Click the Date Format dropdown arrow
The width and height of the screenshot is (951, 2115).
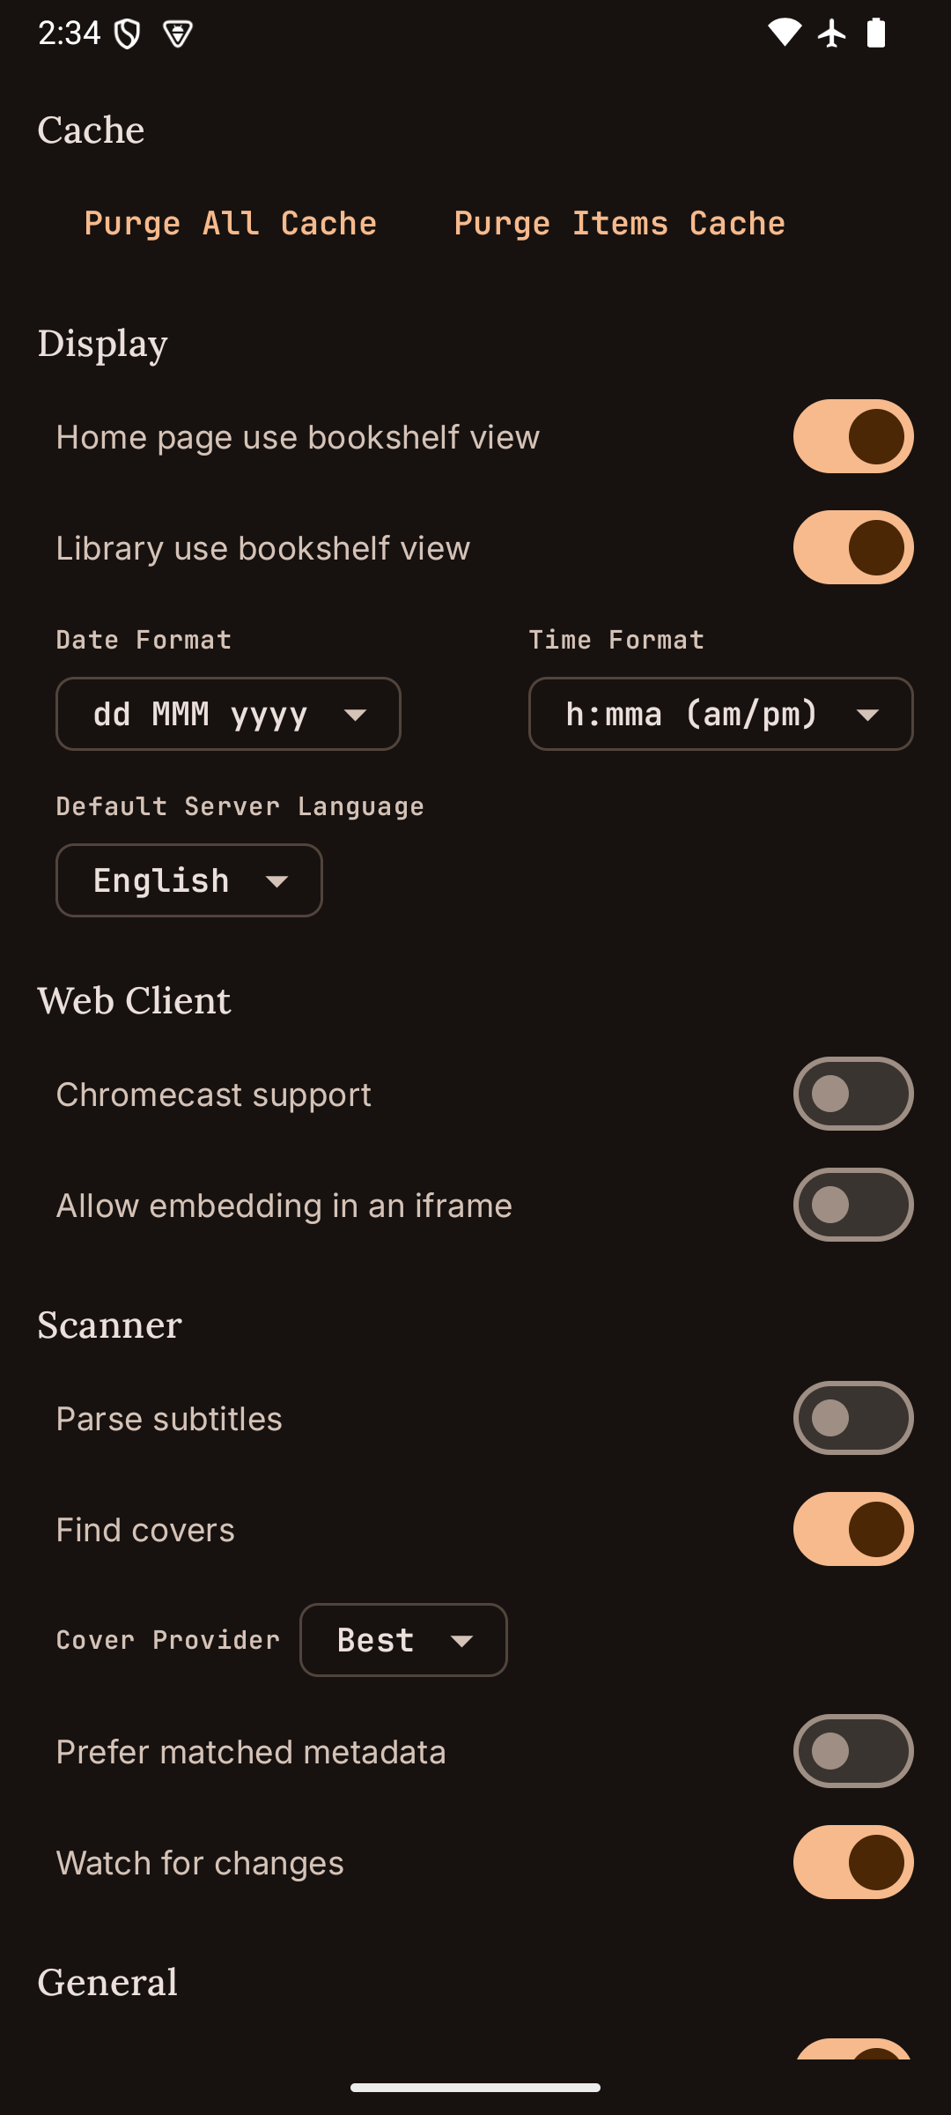click(356, 715)
